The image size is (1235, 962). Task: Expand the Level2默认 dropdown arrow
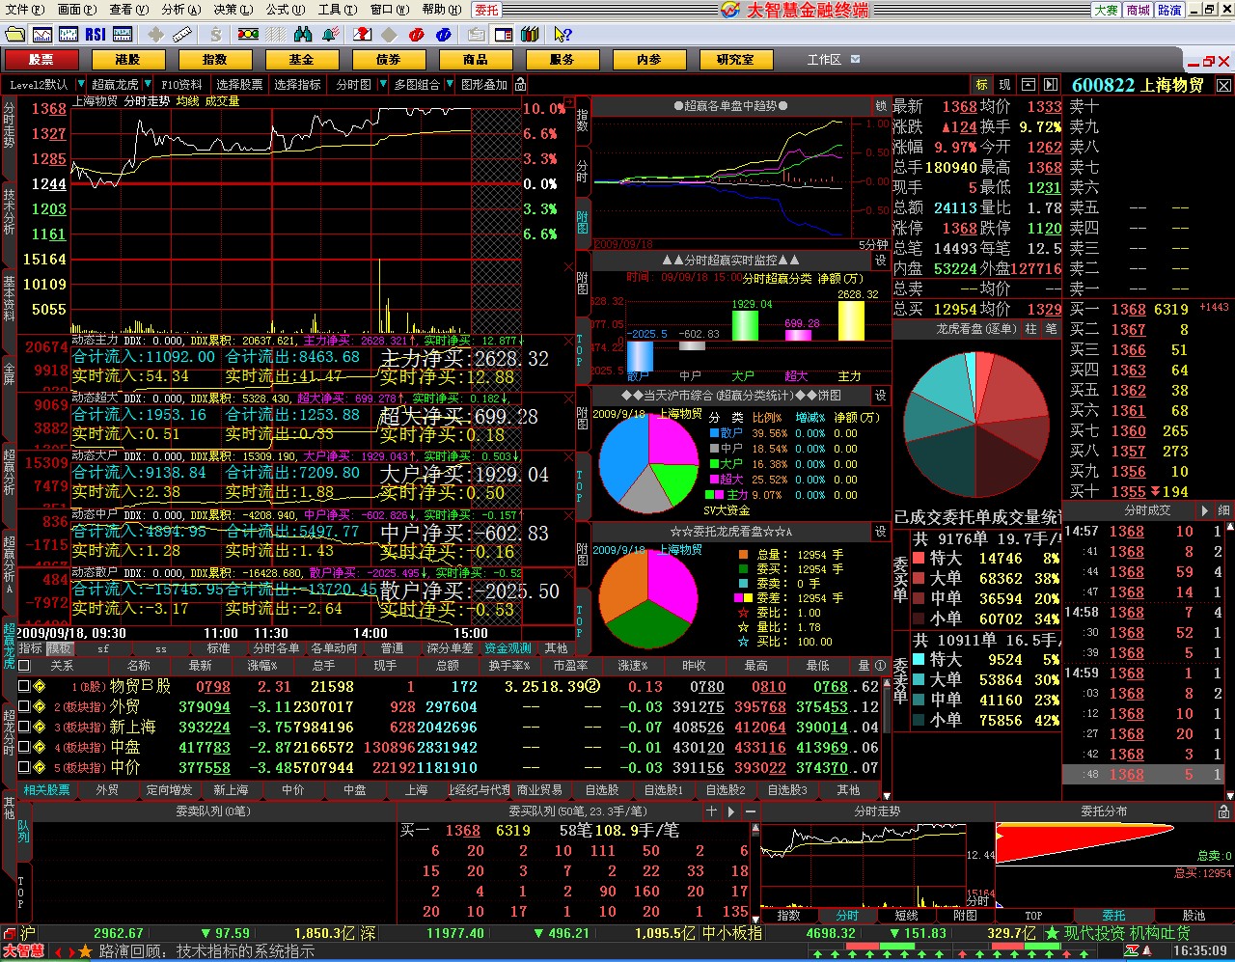[81, 85]
